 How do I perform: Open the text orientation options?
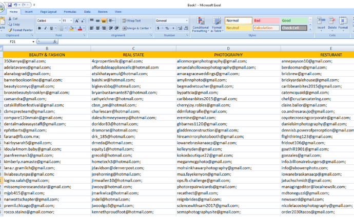[x=111, y=20]
